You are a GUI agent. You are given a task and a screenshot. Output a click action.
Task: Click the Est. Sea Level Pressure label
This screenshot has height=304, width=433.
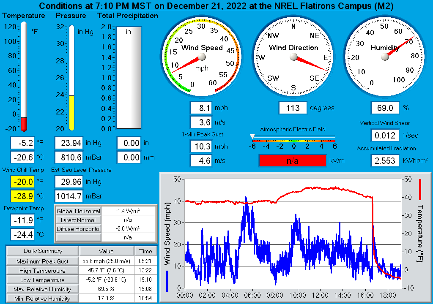click(x=81, y=170)
